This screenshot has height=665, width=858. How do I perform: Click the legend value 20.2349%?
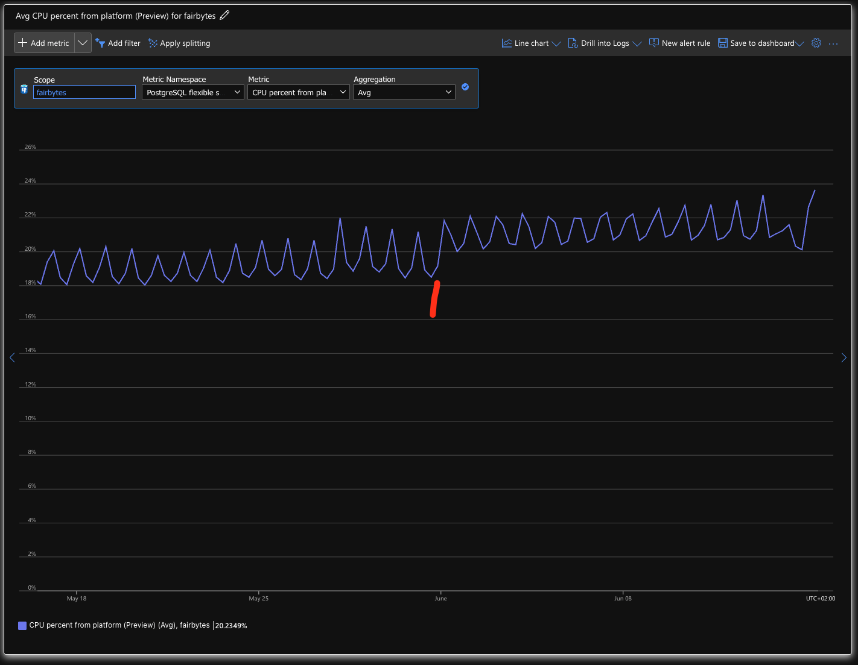(x=231, y=626)
